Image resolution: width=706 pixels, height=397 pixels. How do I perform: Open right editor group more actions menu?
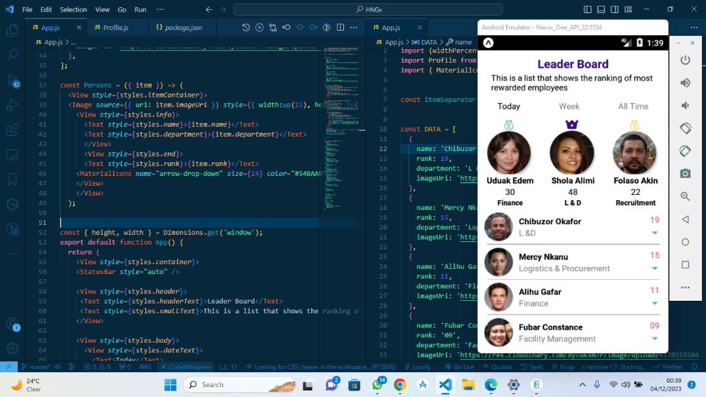tap(694, 27)
